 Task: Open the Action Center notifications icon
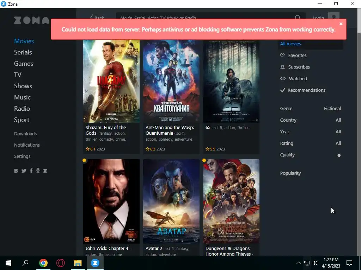coord(349,263)
